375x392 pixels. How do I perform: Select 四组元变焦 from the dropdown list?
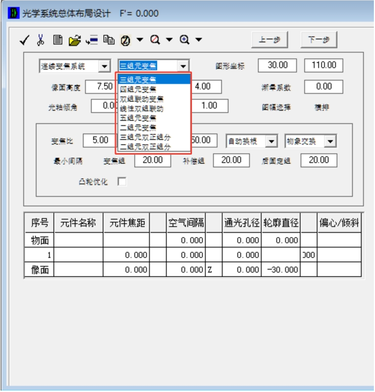point(138,89)
